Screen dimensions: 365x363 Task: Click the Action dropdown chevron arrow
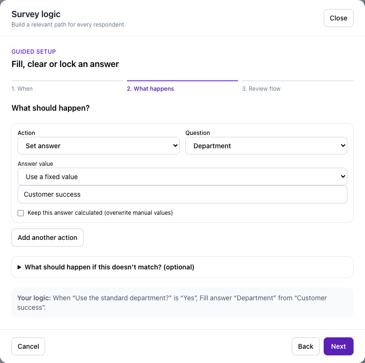[x=175, y=146]
